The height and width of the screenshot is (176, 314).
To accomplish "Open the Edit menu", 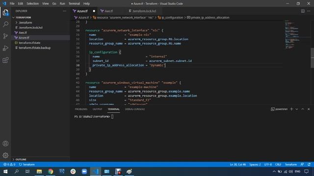I will (x=21, y=3).
